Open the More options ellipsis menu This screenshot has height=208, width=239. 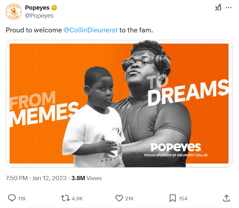tap(228, 8)
